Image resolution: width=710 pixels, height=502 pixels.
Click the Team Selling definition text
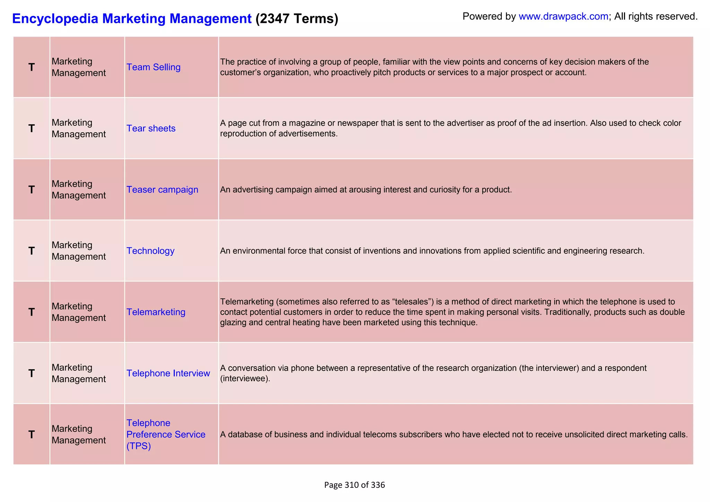coord(434,67)
